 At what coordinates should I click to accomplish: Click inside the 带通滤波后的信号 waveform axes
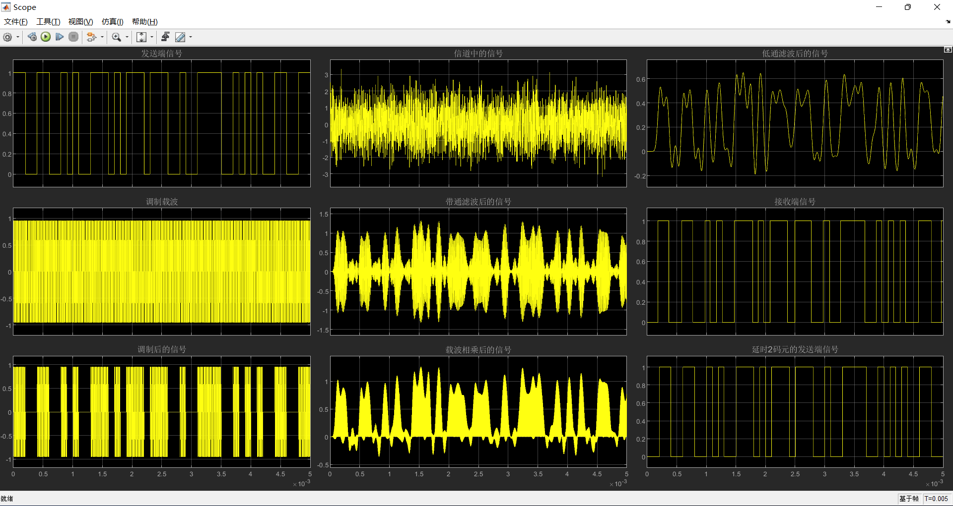click(478, 272)
